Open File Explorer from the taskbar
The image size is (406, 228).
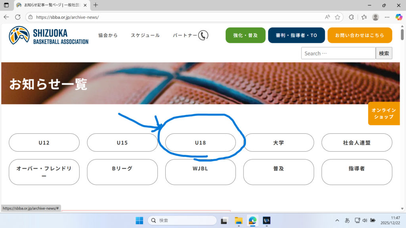(238, 220)
